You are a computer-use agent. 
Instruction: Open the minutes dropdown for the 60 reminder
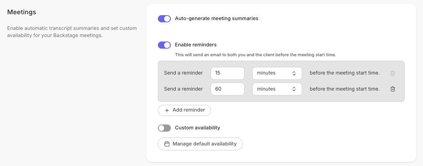coord(277,89)
